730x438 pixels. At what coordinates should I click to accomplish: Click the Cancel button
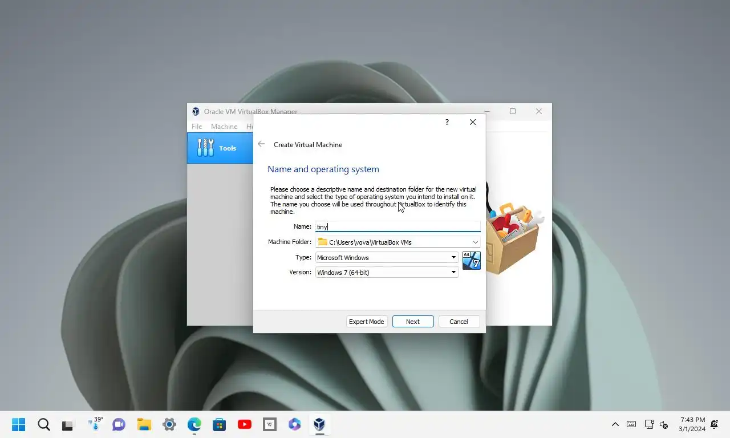coord(459,322)
